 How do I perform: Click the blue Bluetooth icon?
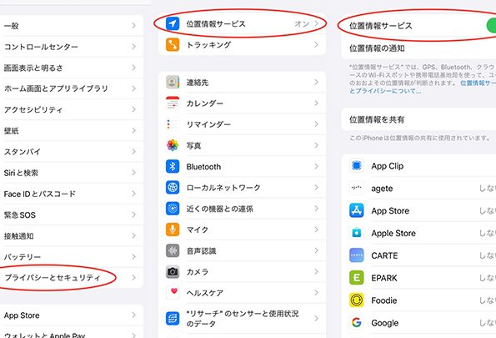(173, 166)
